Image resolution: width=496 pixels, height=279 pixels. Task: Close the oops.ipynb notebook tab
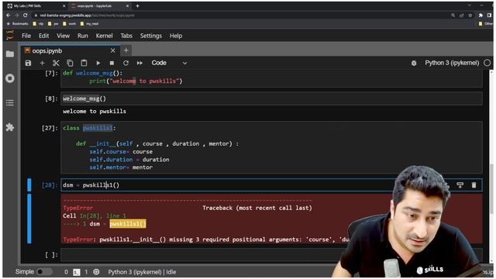tap(113, 50)
